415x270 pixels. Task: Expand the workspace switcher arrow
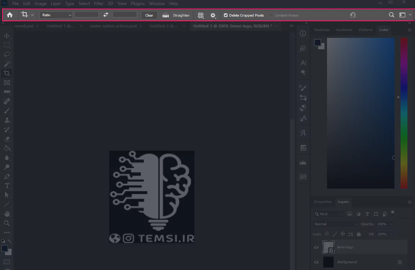[410, 15]
